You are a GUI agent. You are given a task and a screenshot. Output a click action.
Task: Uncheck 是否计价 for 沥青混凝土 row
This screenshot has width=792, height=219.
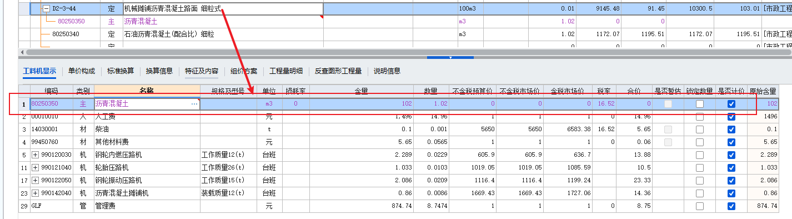(x=731, y=104)
